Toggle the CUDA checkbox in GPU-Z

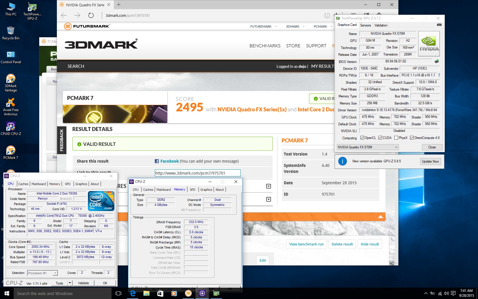coord(380,138)
